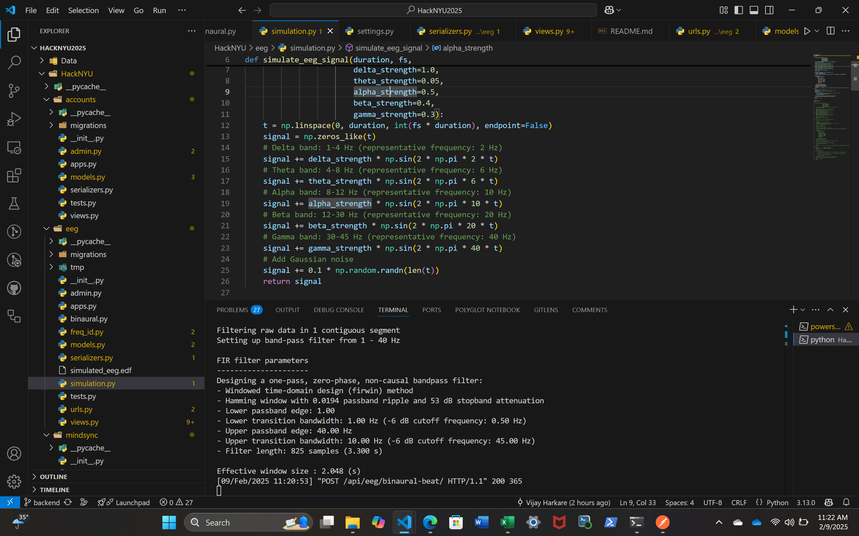
Task: Open the GitHub view in activity bar
Action: tap(14, 288)
